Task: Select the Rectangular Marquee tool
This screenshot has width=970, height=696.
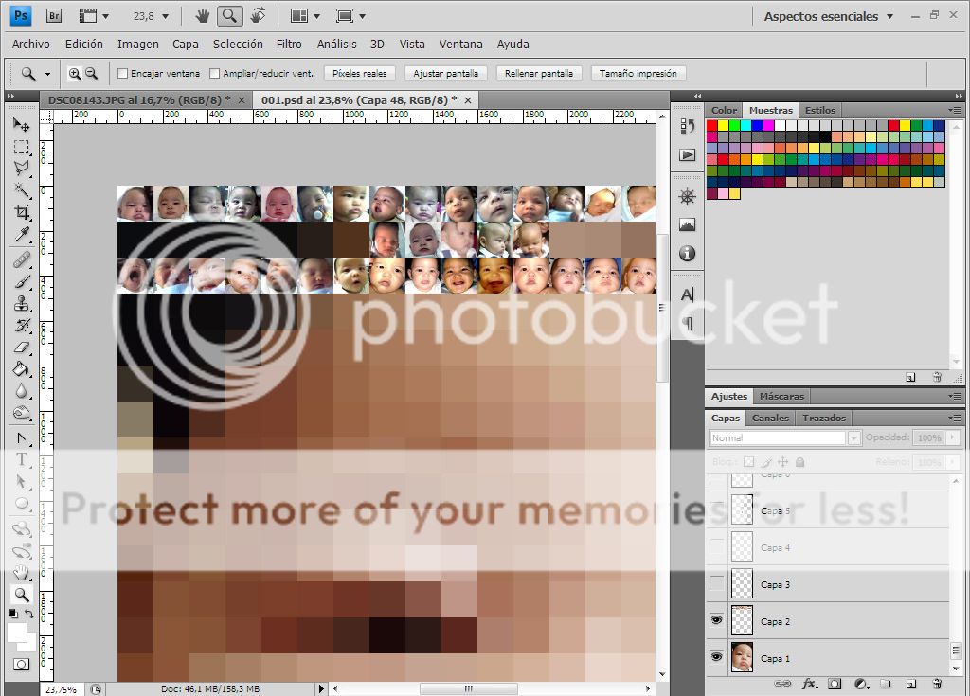Action: 21,147
